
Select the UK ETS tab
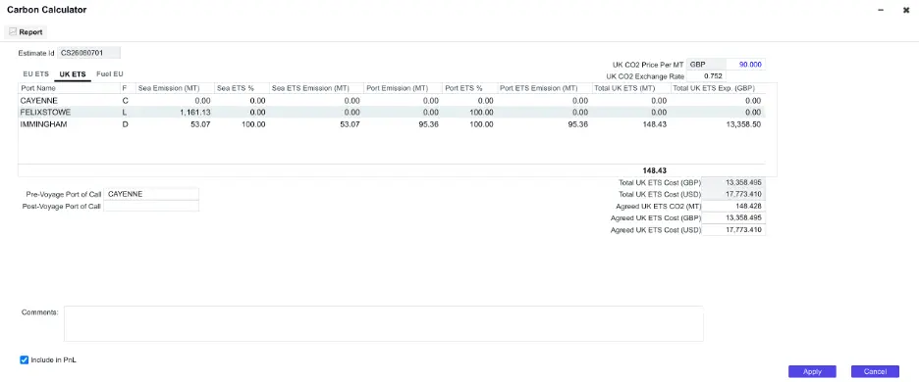73,74
